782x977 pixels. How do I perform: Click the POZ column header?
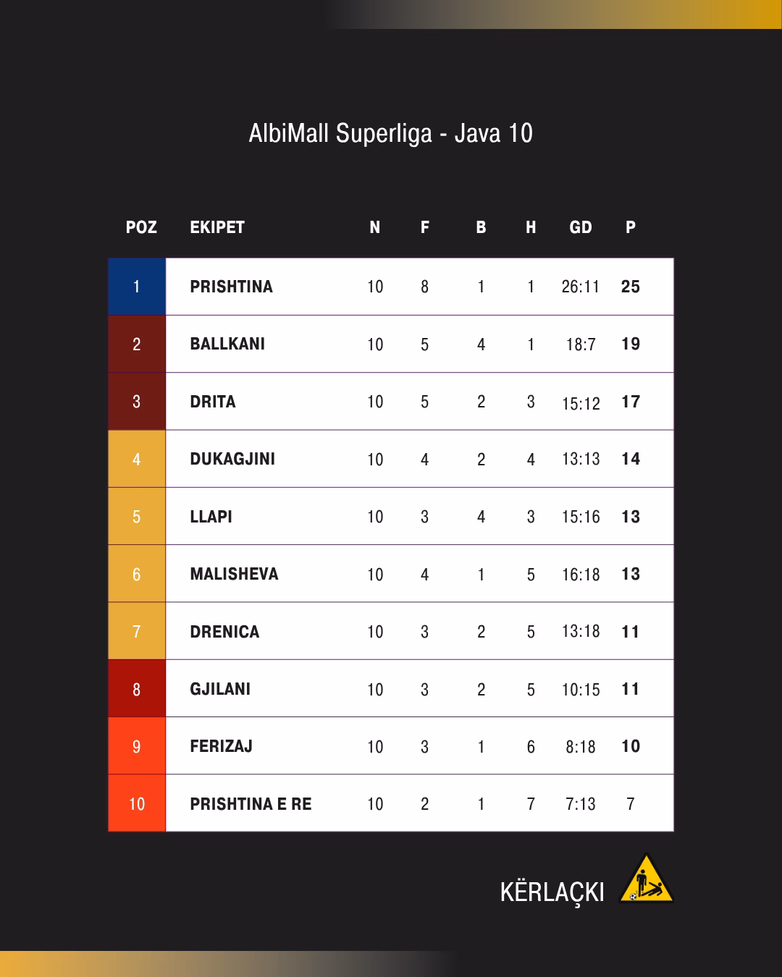141,227
